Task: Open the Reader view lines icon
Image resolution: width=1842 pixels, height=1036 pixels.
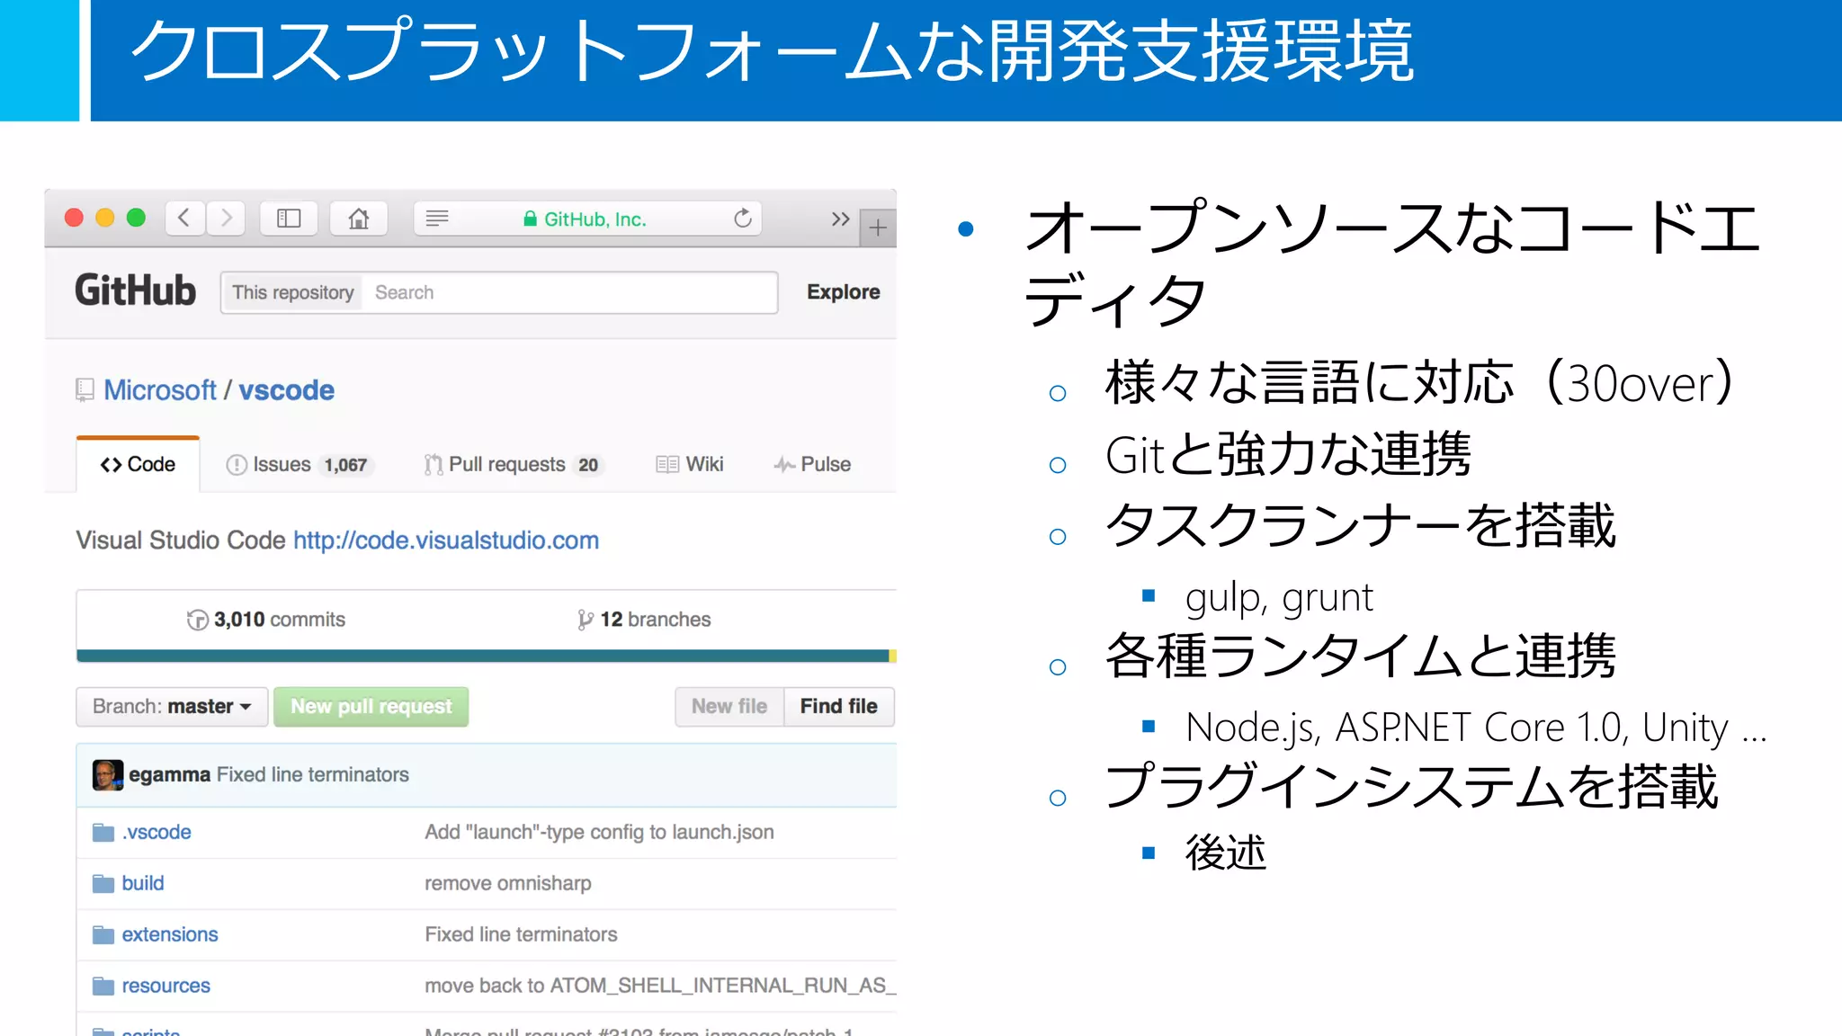Action: point(437,219)
